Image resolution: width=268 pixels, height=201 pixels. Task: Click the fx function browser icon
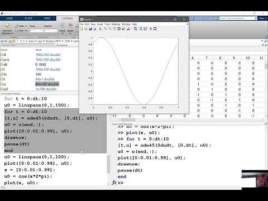pos(114,183)
